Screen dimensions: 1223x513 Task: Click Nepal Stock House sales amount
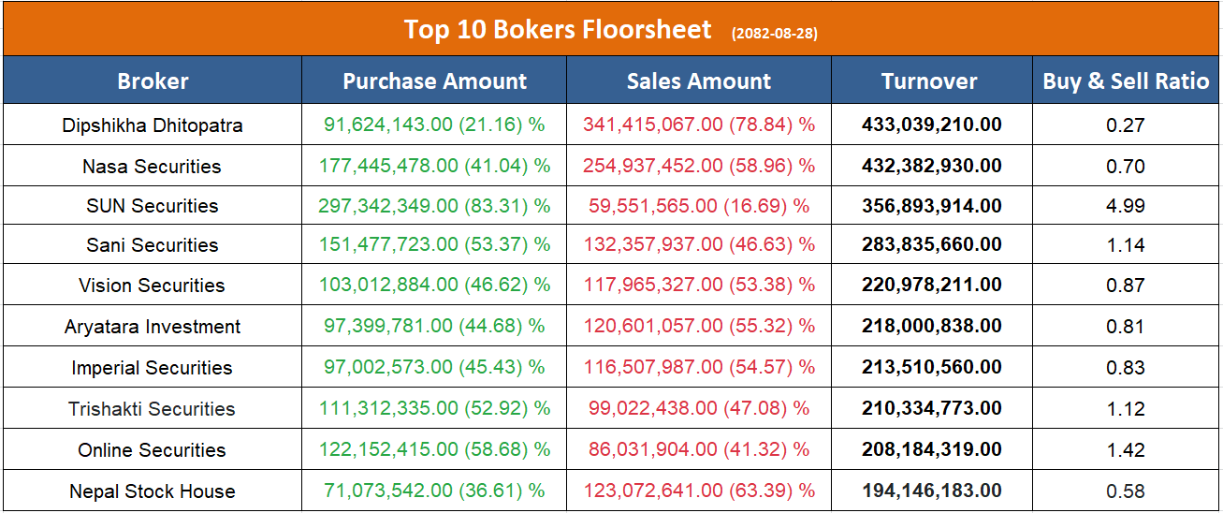coord(699,491)
